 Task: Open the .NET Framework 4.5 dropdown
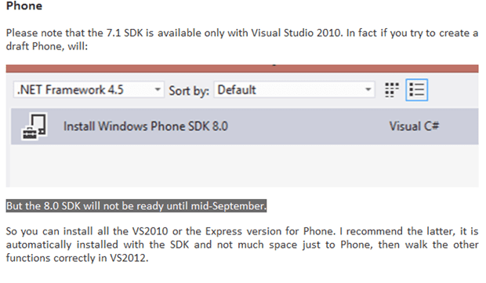point(89,90)
